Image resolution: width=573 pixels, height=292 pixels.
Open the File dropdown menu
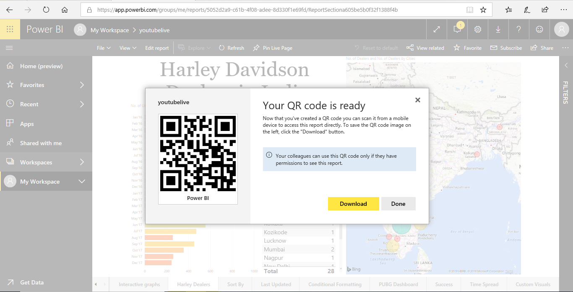(104, 48)
